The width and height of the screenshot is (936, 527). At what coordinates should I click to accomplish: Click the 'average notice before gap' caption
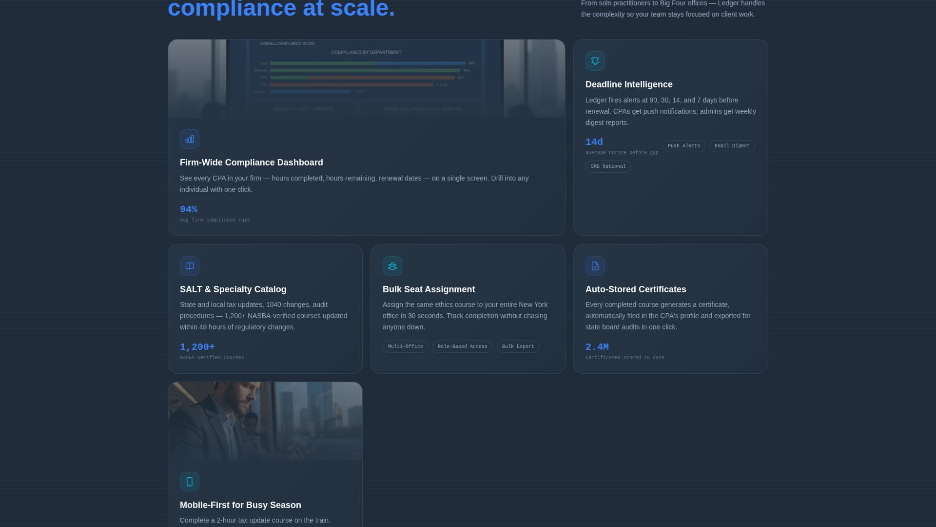click(x=622, y=153)
